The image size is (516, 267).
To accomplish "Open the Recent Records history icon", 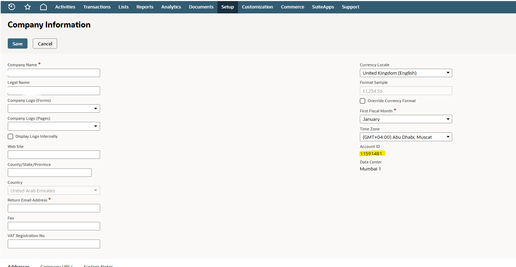I will click(x=12, y=7).
